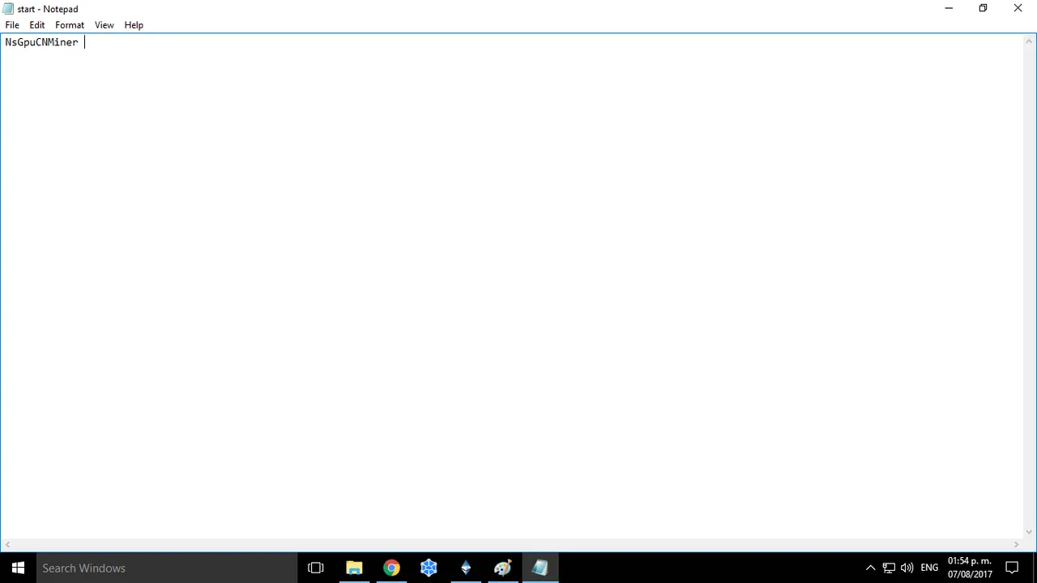Click the vertical scrollbar down arrow
1037x583 pixels.
point(1030,532)
